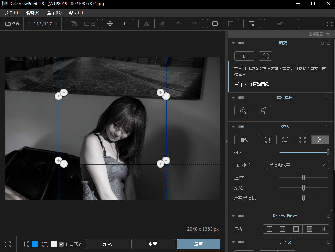Open the 自动校正 dropdown list

[x=298, y=165]
